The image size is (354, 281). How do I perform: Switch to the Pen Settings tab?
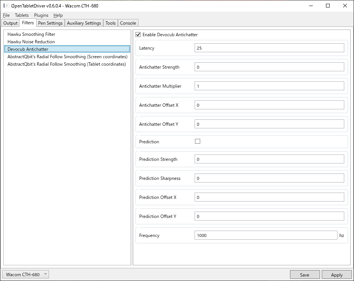coord(51,23)
